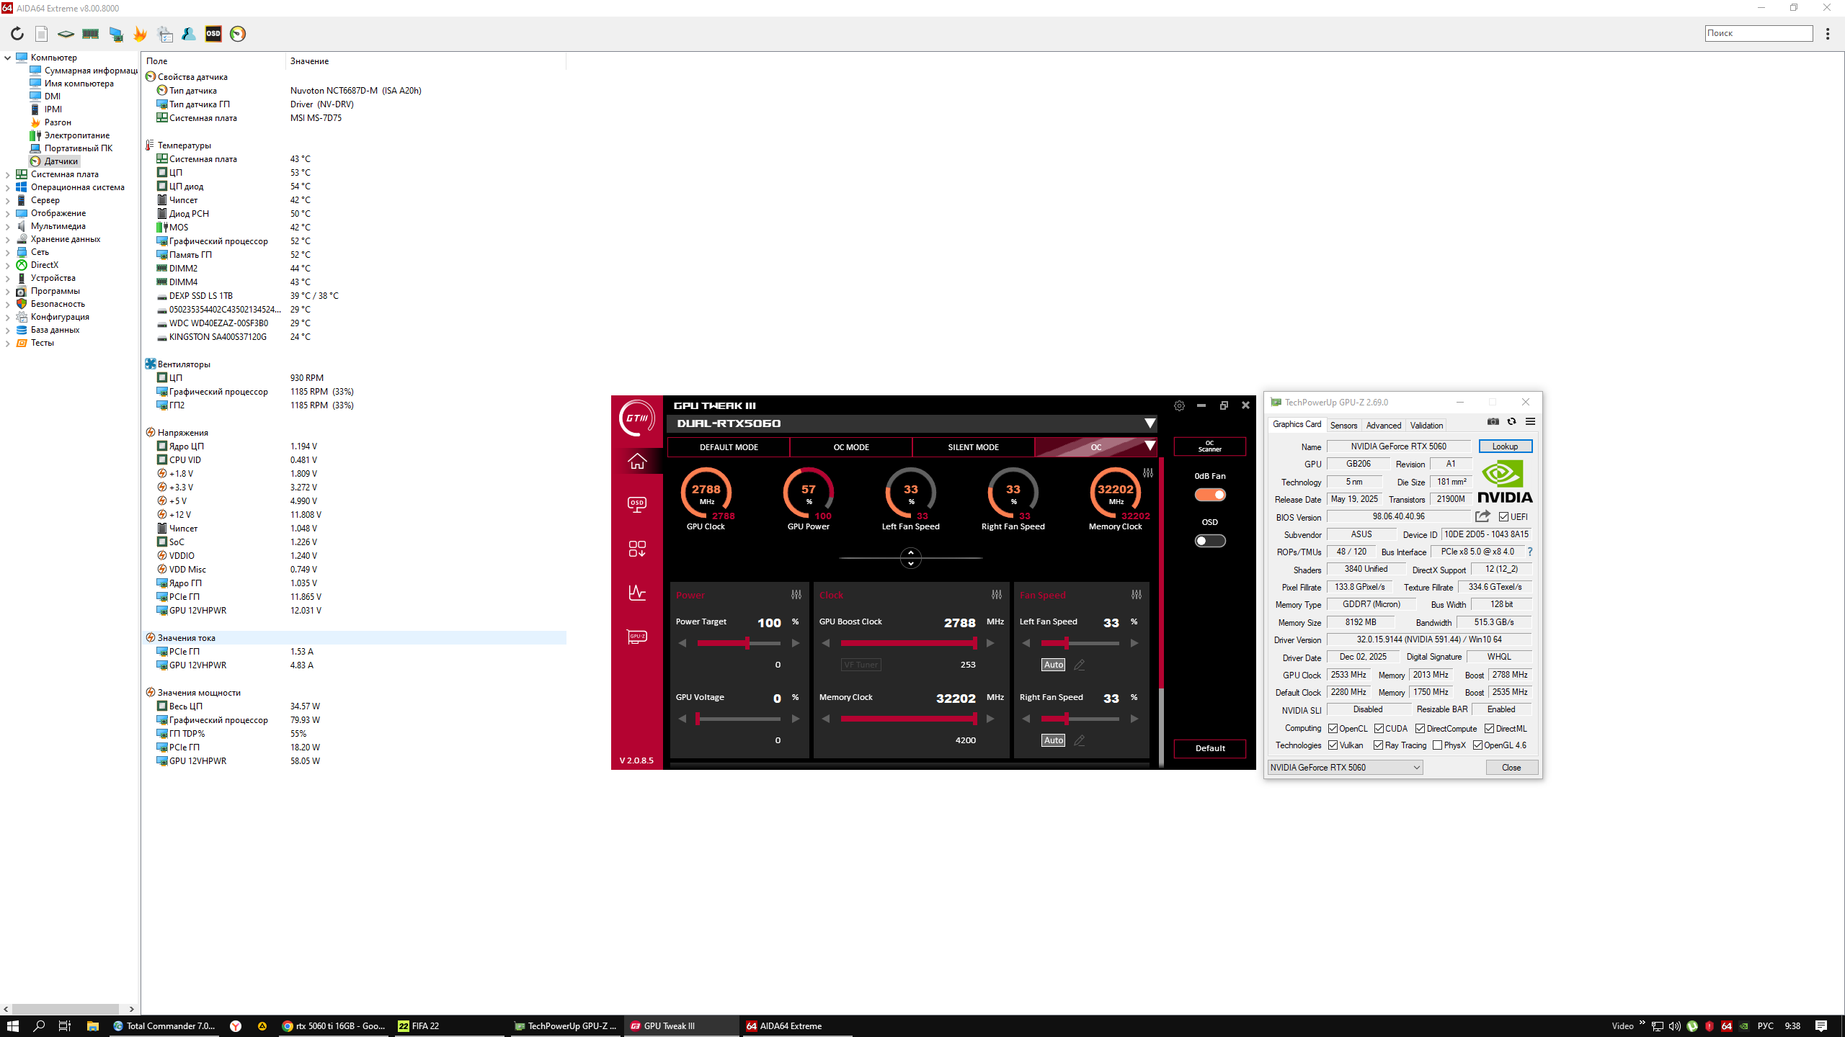The width and height of the screenshot is (1845, 1037).
Task: Open the AIDA64 three-dot menu
Action: (x=1828, y=34)
